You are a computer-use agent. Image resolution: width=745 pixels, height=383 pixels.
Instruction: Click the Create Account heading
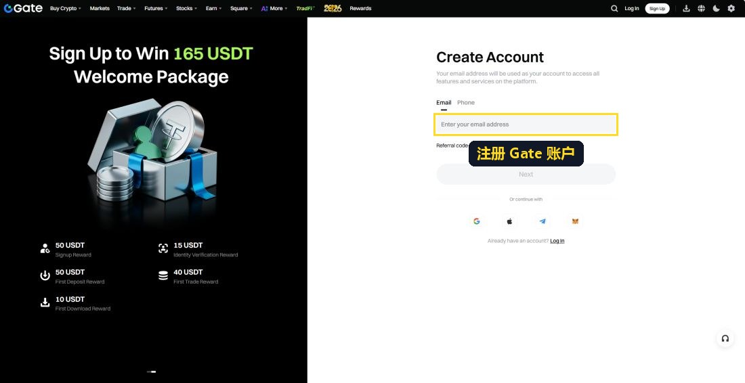490,57
